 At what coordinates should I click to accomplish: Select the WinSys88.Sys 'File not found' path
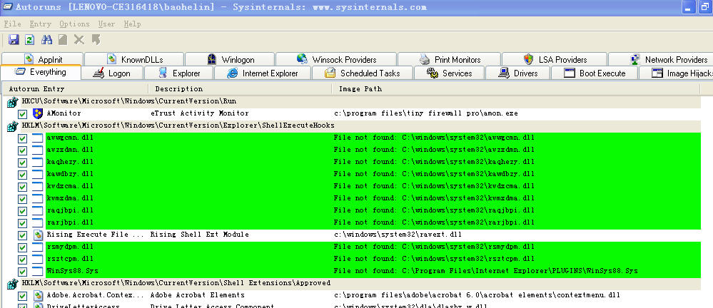[485, 271]
